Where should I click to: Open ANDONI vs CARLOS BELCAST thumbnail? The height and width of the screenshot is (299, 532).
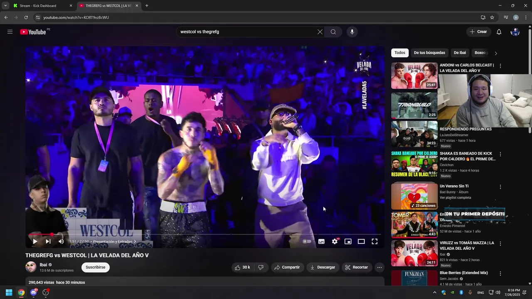pos(414,76)
